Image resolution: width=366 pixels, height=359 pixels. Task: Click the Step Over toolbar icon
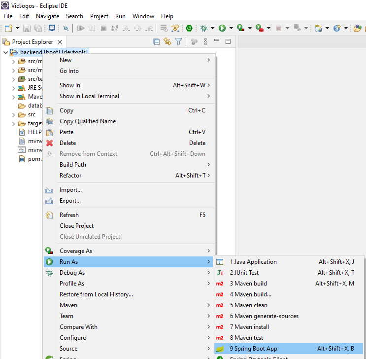(x=138, y=28)
